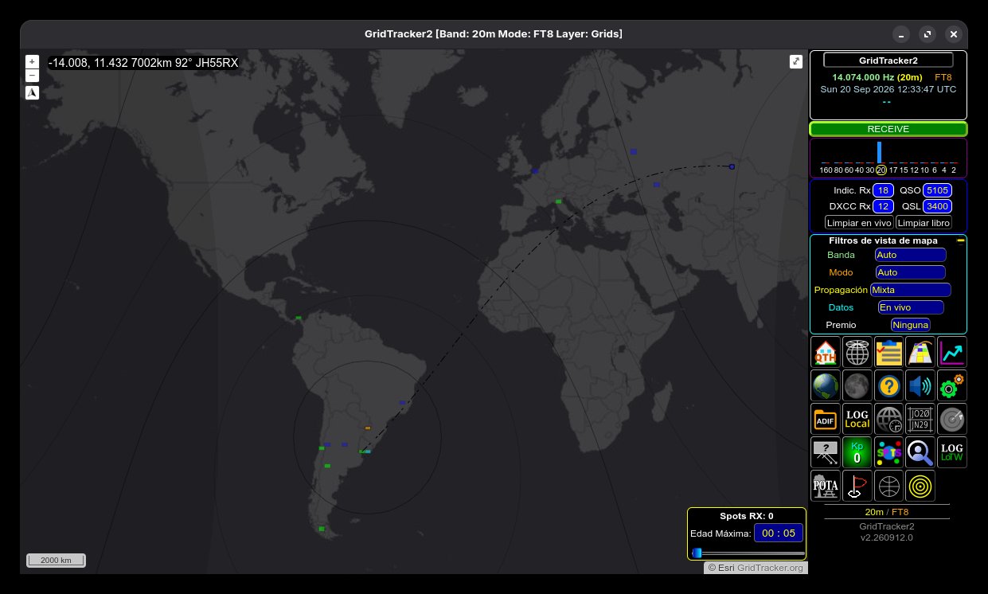Viewport: 988px width, 594px height.
Task: Toggle the JO20 JN29 grid label icon
Action: pyautogui.click(x=920, y=419)
